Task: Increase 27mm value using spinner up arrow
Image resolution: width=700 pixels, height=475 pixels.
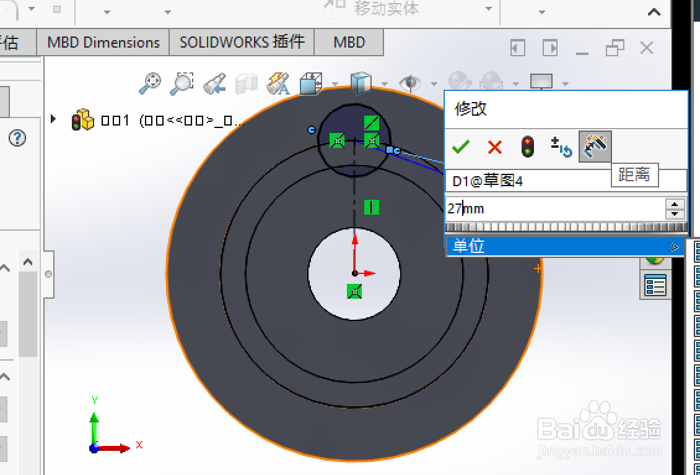Action: [675, 205]
